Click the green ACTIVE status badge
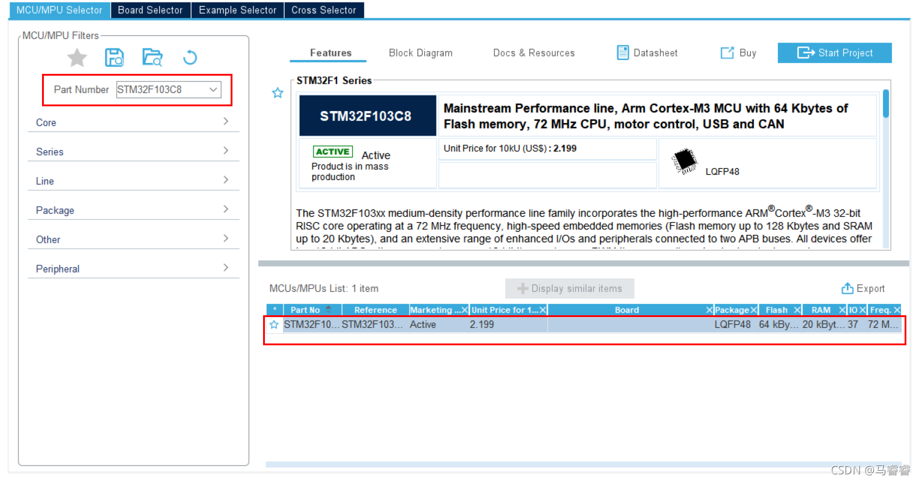 click(x=333, y=151)
